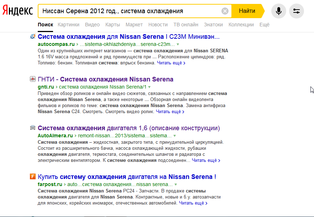The width and height of the screenshot is (314, 217).
Task: Click farpost path auto…система охлаждения
Action: point(120,184)
